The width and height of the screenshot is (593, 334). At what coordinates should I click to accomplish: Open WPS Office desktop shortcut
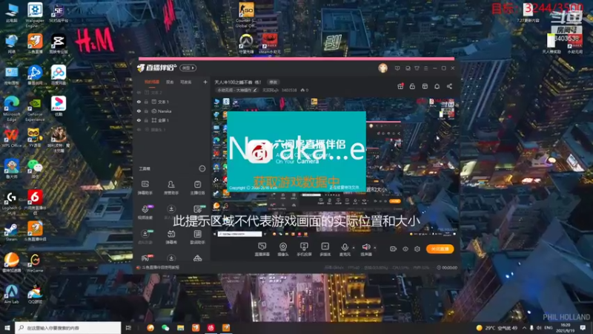(x=11, y=137)
